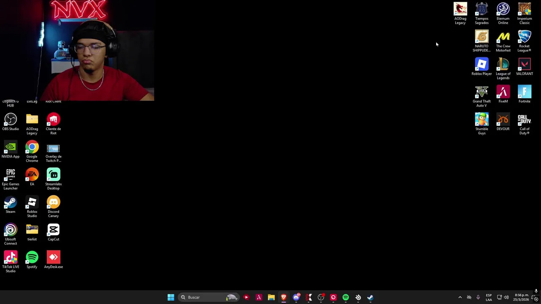Open the AODrag Legacy folder
This screenshot has height=304, width=541.
point(32,124)
